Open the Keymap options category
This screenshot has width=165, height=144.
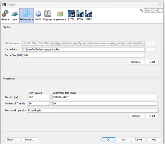pos(47,16)
